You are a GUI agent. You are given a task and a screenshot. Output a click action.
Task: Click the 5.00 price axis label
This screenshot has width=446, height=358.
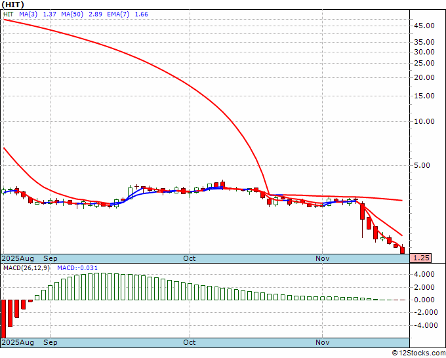tap(422, 165)
